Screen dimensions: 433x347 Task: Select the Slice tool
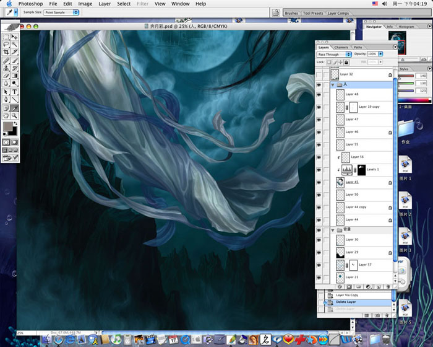coord(14,52)
